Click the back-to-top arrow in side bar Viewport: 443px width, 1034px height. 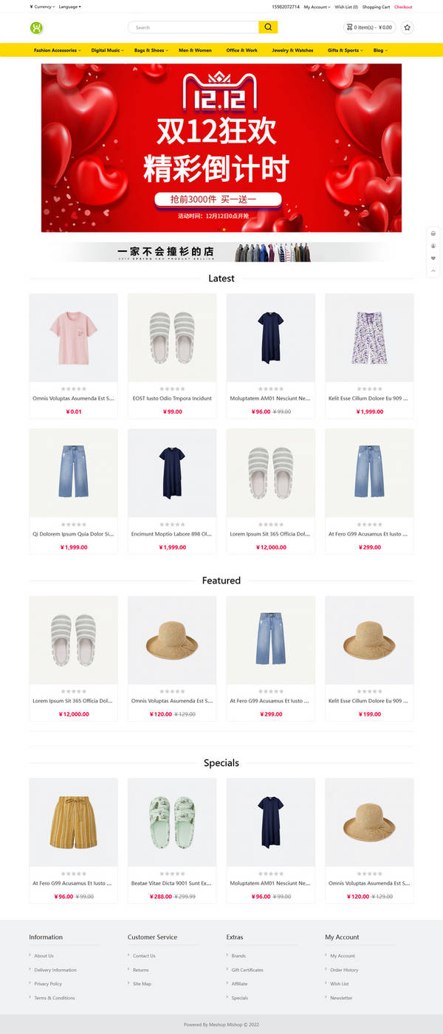pos(433,270)
